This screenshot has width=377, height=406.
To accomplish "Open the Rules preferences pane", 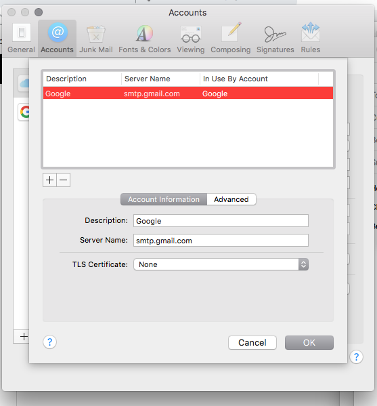I will pos(310,38).
